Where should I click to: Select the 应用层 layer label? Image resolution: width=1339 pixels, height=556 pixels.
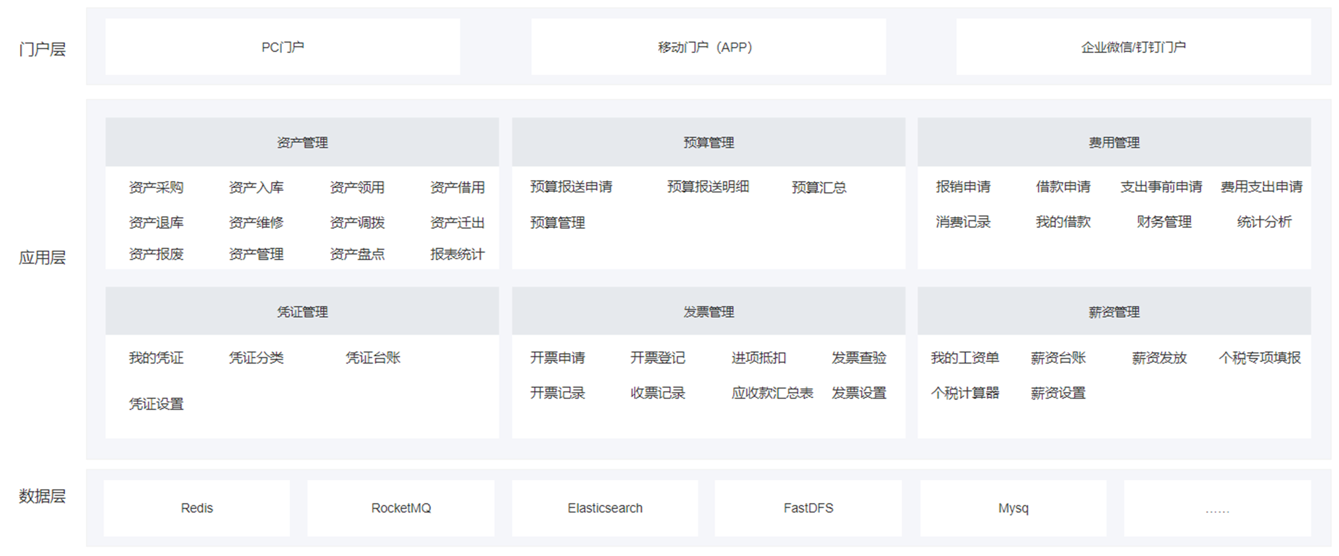(x=42, y=257)
